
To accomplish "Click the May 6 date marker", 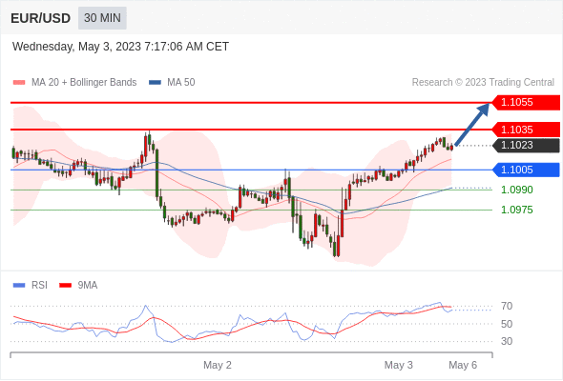I will coord(463,365).
